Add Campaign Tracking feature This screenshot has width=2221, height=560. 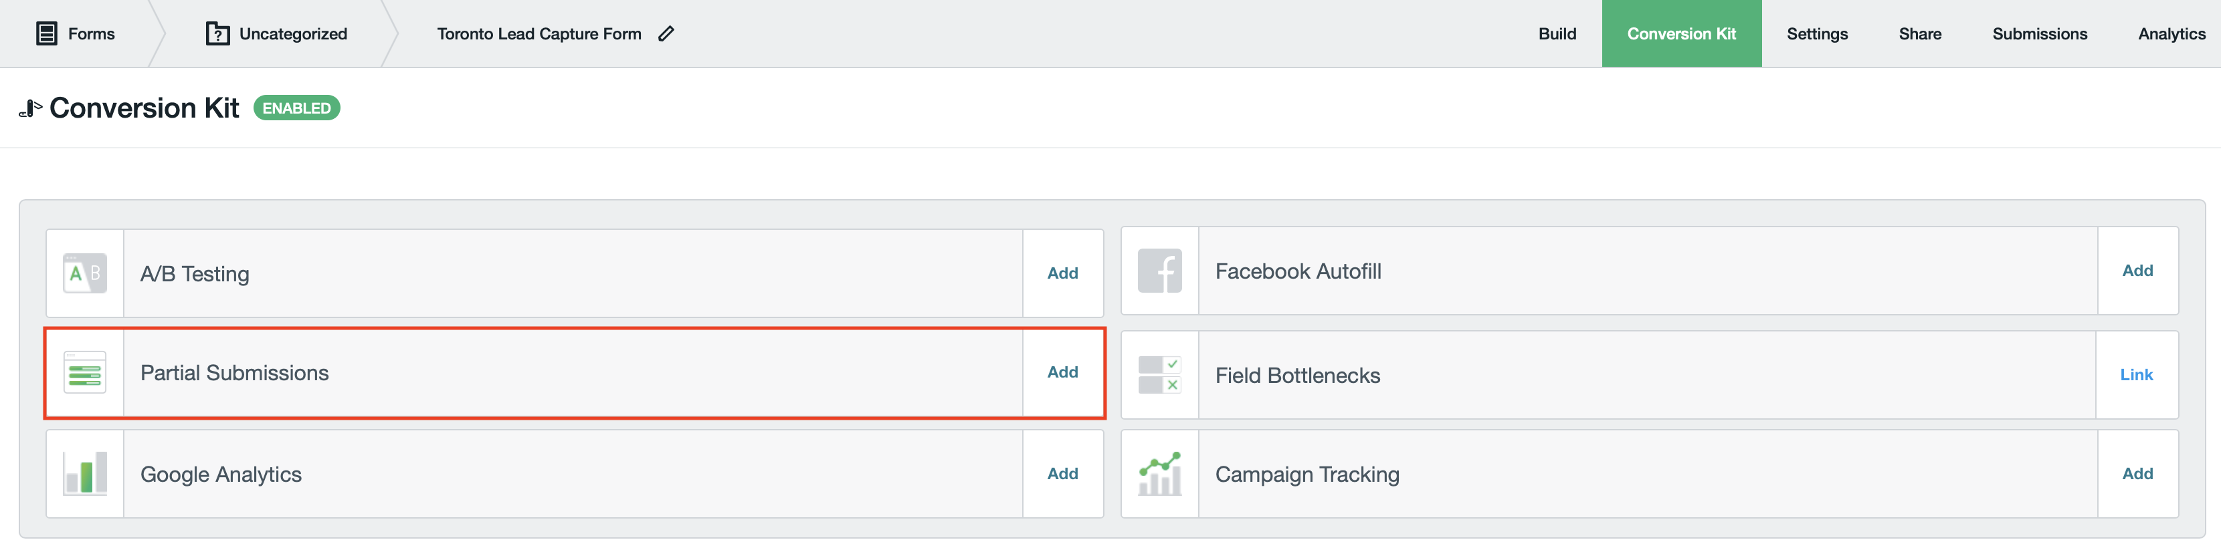point(2137,474)
